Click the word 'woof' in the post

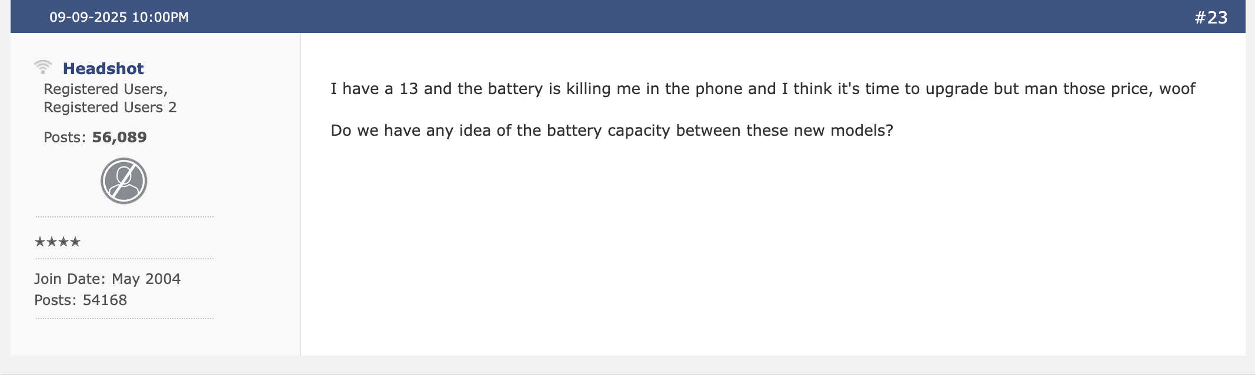(x=1177, y=89)
